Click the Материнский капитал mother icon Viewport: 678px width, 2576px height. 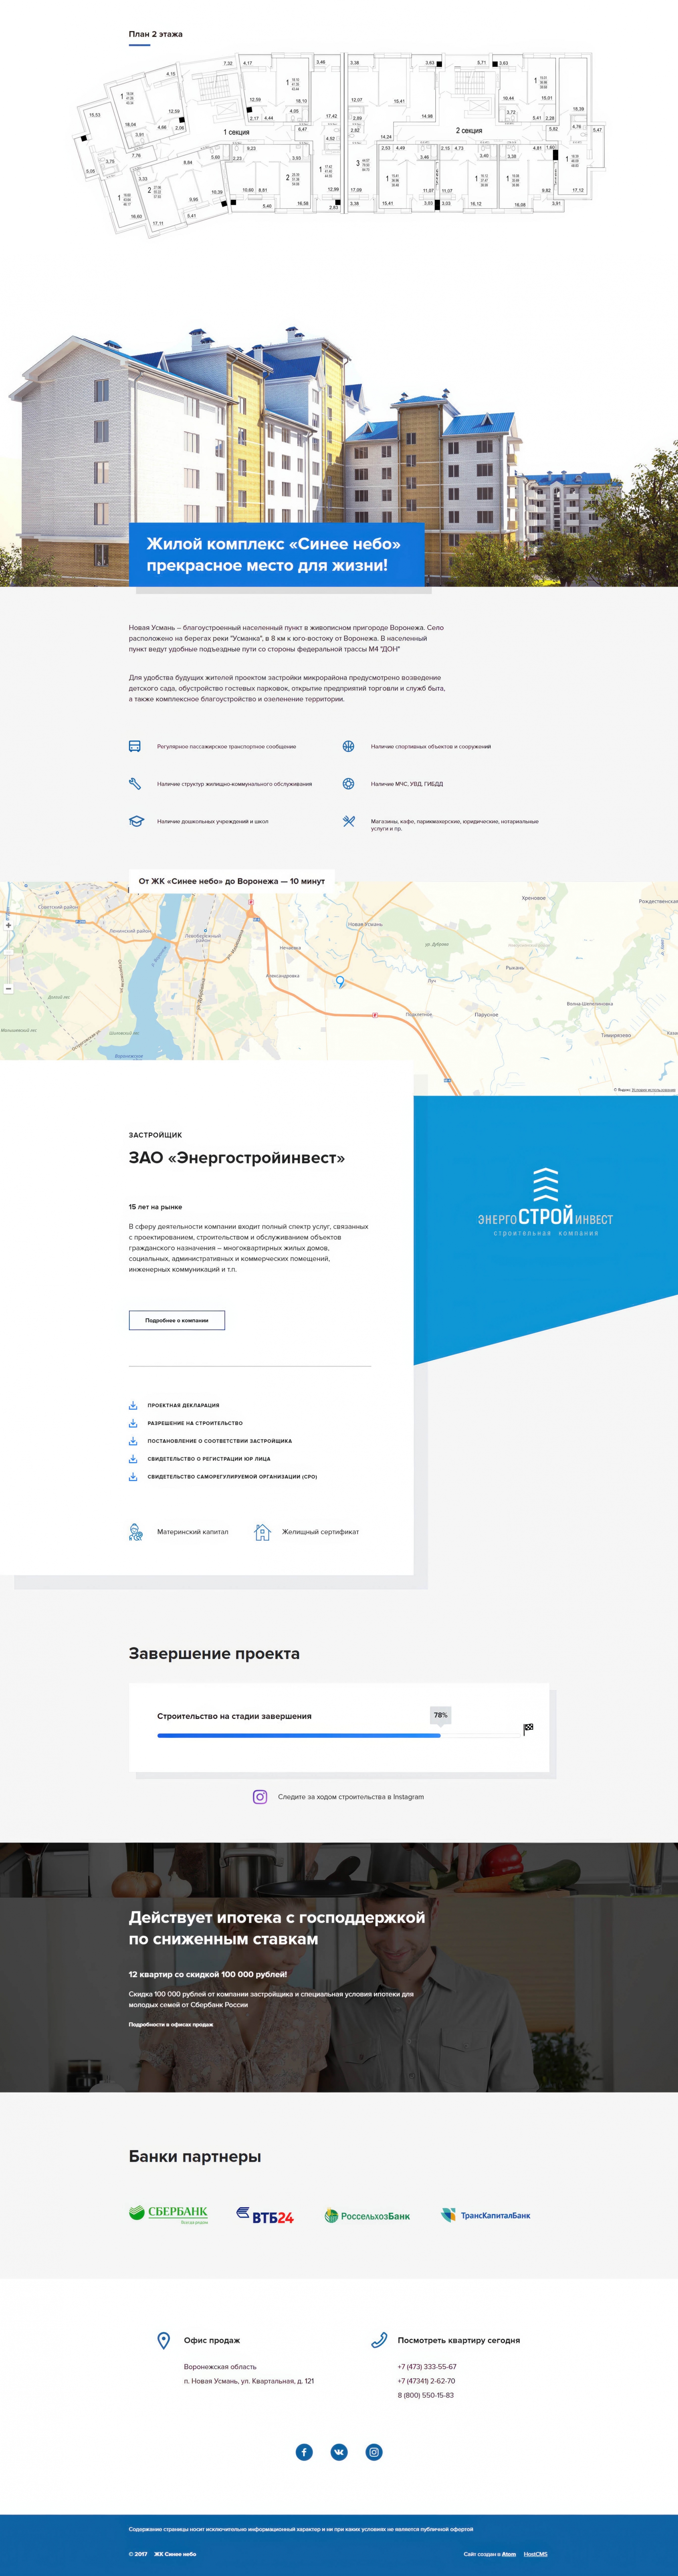pos(136,1532)
